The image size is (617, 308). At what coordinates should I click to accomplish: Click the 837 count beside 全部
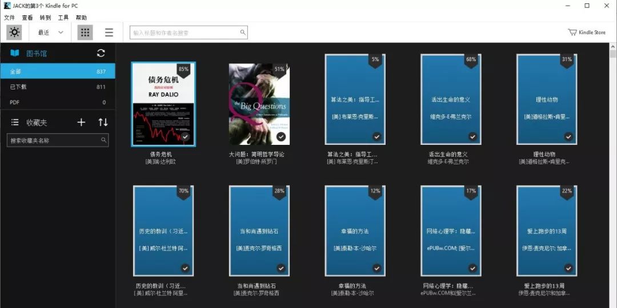(x=101, y=71)
